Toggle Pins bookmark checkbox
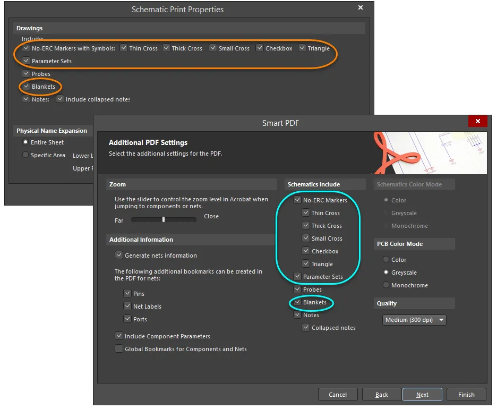This screenshot has height=409, width=497. tap(127, 294)
